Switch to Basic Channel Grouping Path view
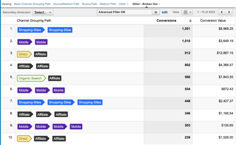 point(32,4)
